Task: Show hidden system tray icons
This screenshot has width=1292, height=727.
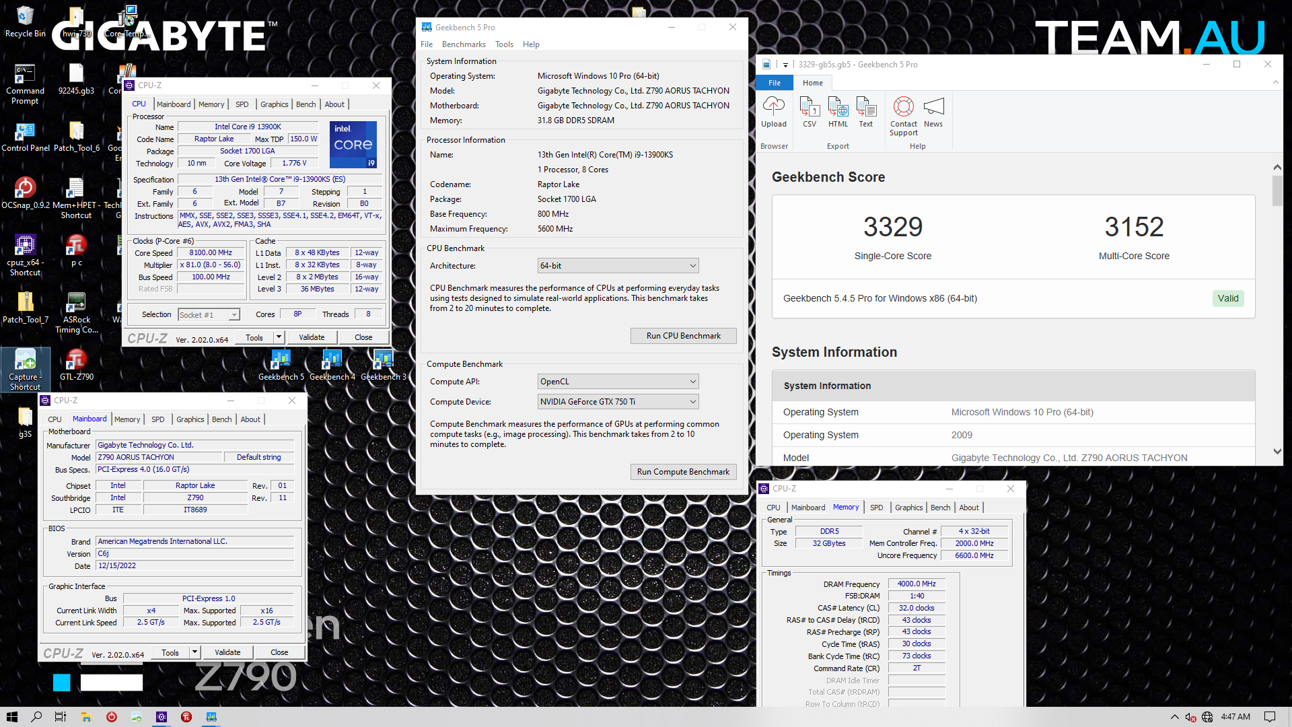Action: (1174, 717)
